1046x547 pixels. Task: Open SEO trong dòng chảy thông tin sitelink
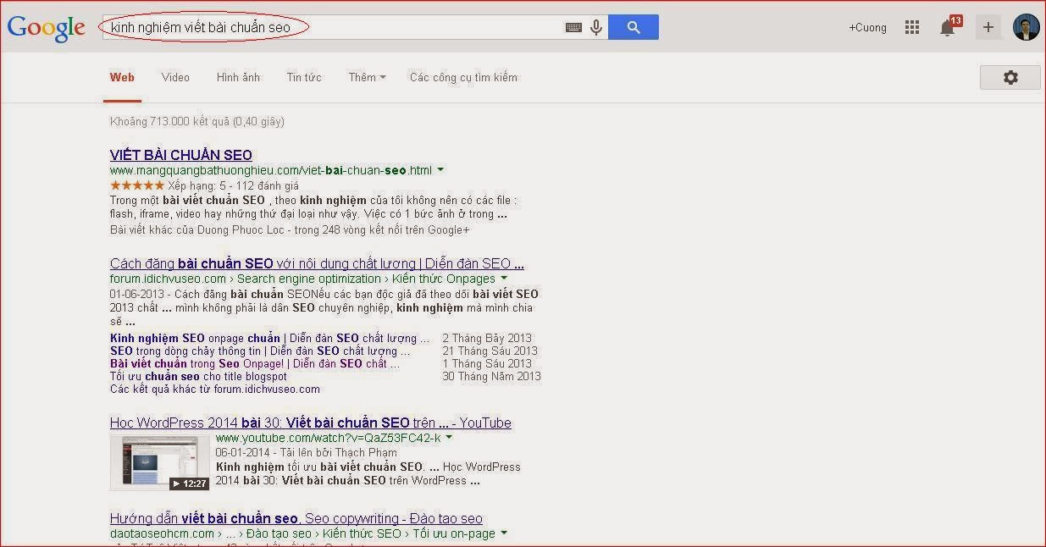point(260,351)
